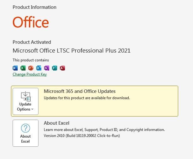Expand the Update Options dropdown
The height and width of the screenshot is (159, 193).
(26, 101)
